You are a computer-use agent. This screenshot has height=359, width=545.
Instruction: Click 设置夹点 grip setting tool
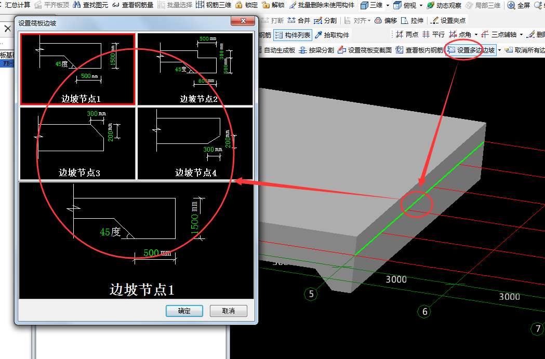pos(448,20)
